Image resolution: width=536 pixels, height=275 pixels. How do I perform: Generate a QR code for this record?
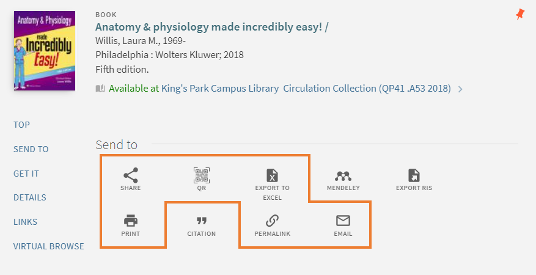(x=201, y=175)
